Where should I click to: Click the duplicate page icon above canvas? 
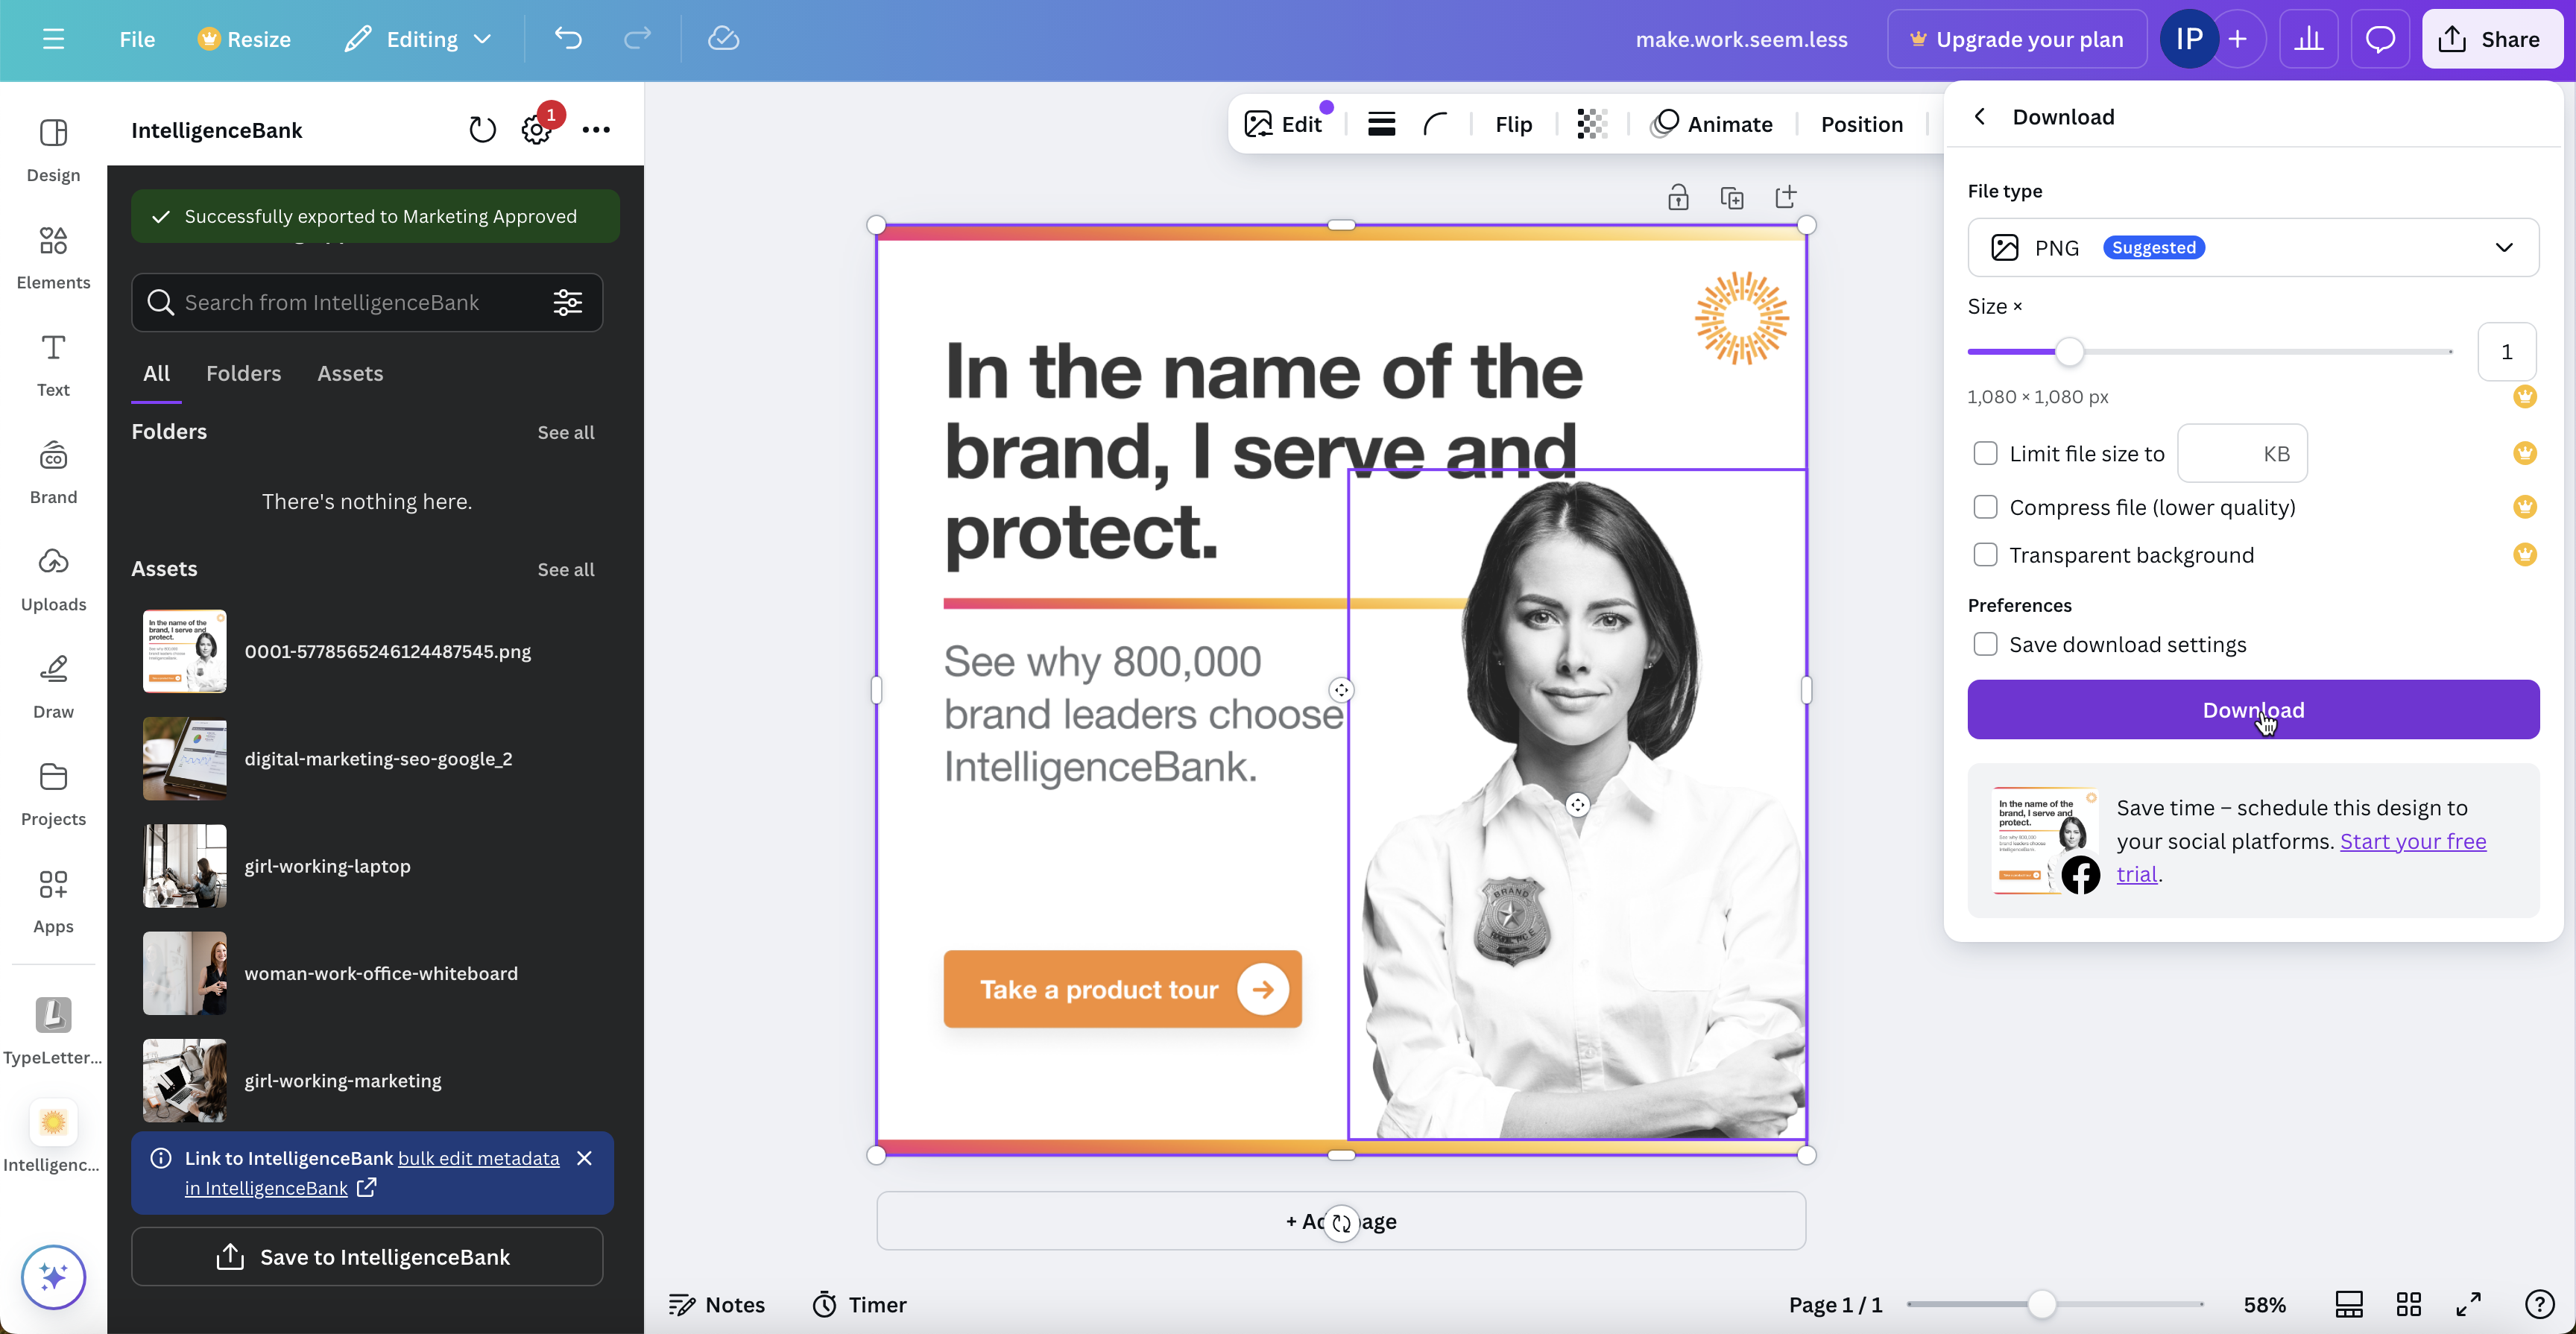click(x=1731, y=197)
